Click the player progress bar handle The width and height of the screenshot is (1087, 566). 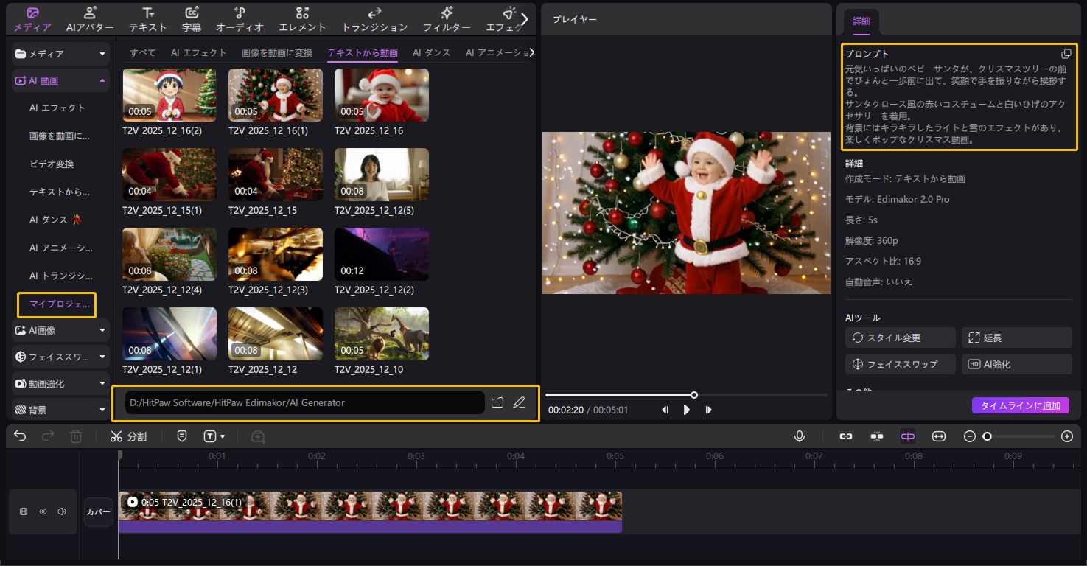[693, 395]
